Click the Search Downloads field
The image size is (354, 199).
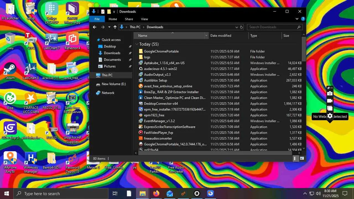[274, 27]
